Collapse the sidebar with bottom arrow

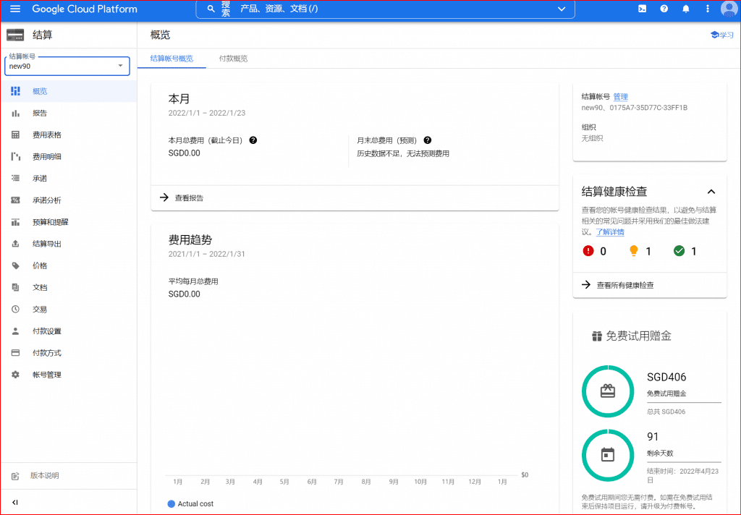(x=15, y=502)
